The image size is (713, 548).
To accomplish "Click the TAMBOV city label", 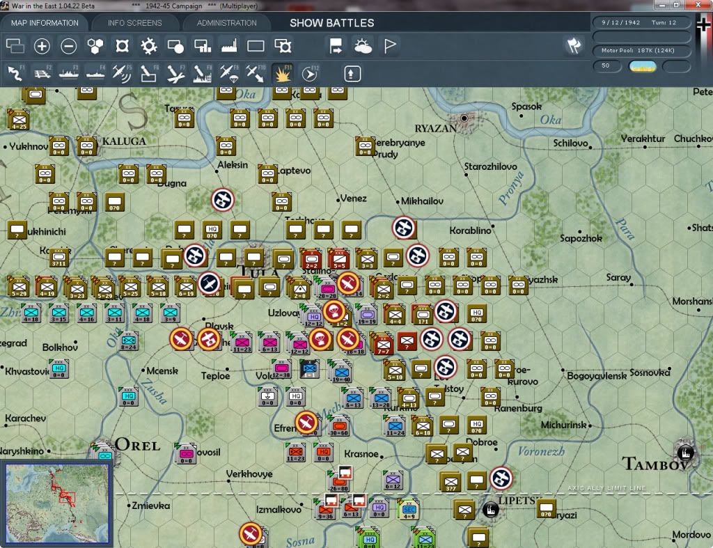I will pos(655,464).
